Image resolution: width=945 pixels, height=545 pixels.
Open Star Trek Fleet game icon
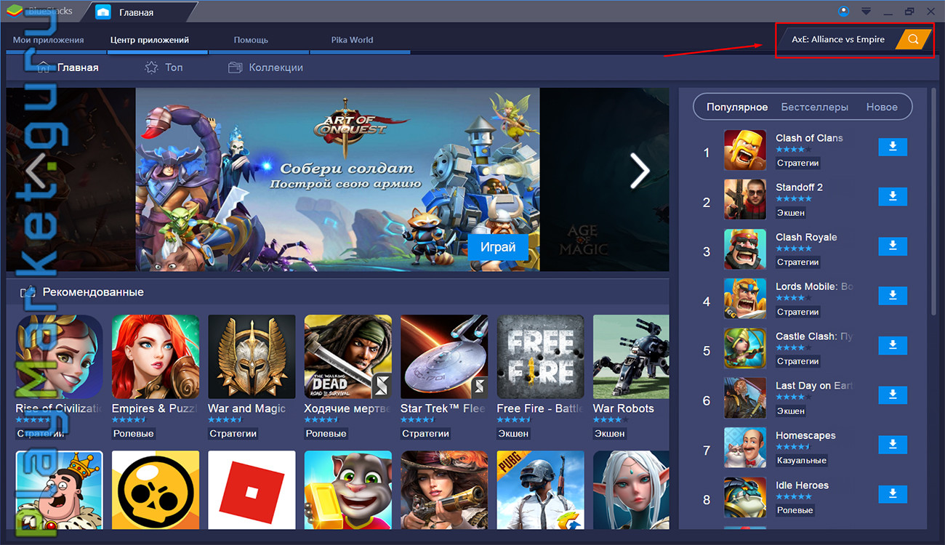click(444, 358)
